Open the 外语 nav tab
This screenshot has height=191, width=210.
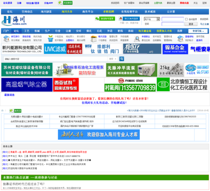[x=110, y=31]
